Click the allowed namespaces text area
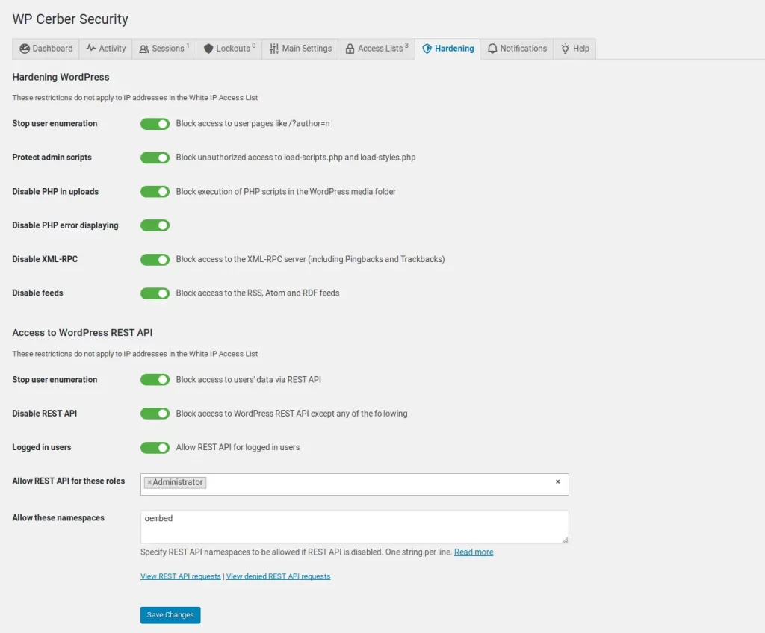This screenshot has width=765, height=633. pos(354,527)
